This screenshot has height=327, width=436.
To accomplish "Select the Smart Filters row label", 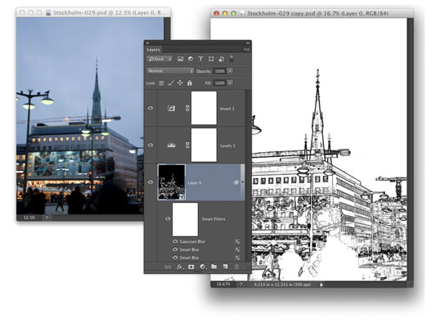I will 214,219.
